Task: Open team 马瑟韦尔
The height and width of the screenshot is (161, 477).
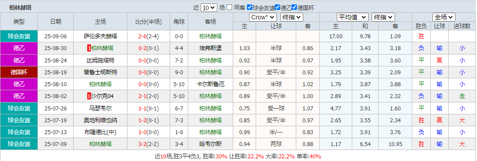Action: [x=101, y=109]
